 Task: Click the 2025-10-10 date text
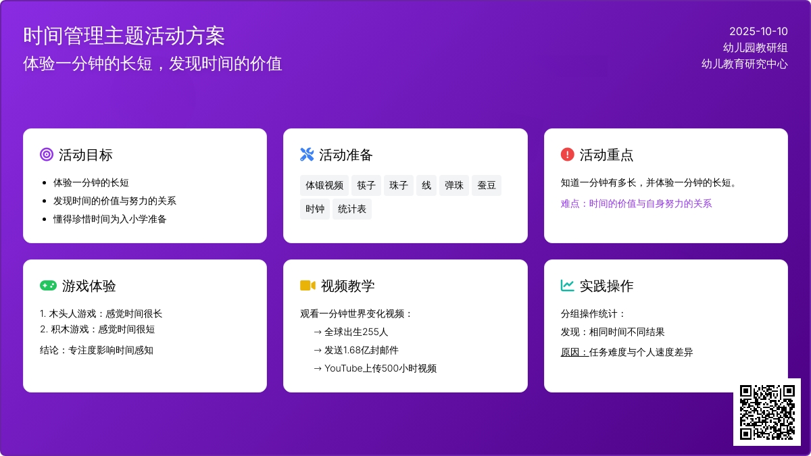click(758, 31)
